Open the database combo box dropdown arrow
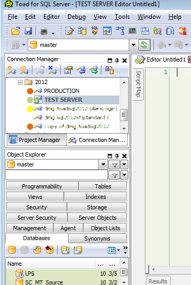Viewport: 191px width, 285px height. coord(133,45)
